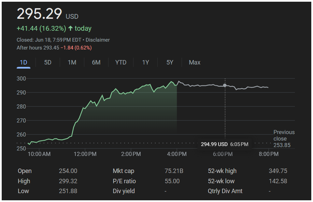
Task: Click the Mkt cap value 75.21B
Action: coord(174,171)
